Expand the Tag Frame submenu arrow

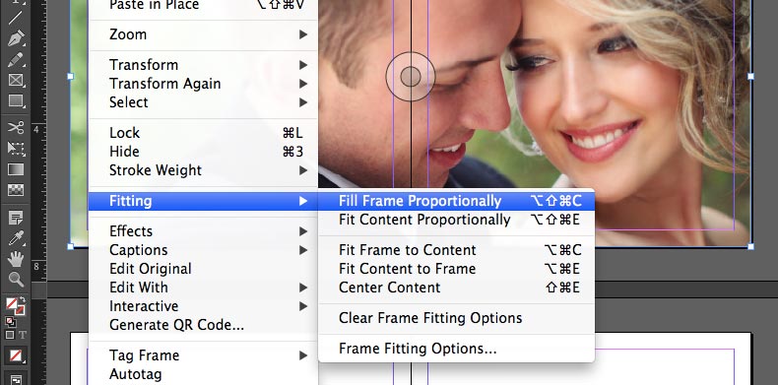[x=302, y=355]
